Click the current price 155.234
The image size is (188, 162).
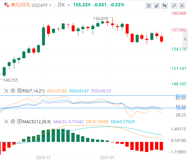[82, 5]
